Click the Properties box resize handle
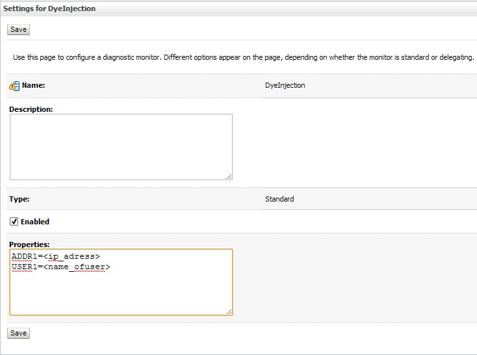 pos(229,312)
